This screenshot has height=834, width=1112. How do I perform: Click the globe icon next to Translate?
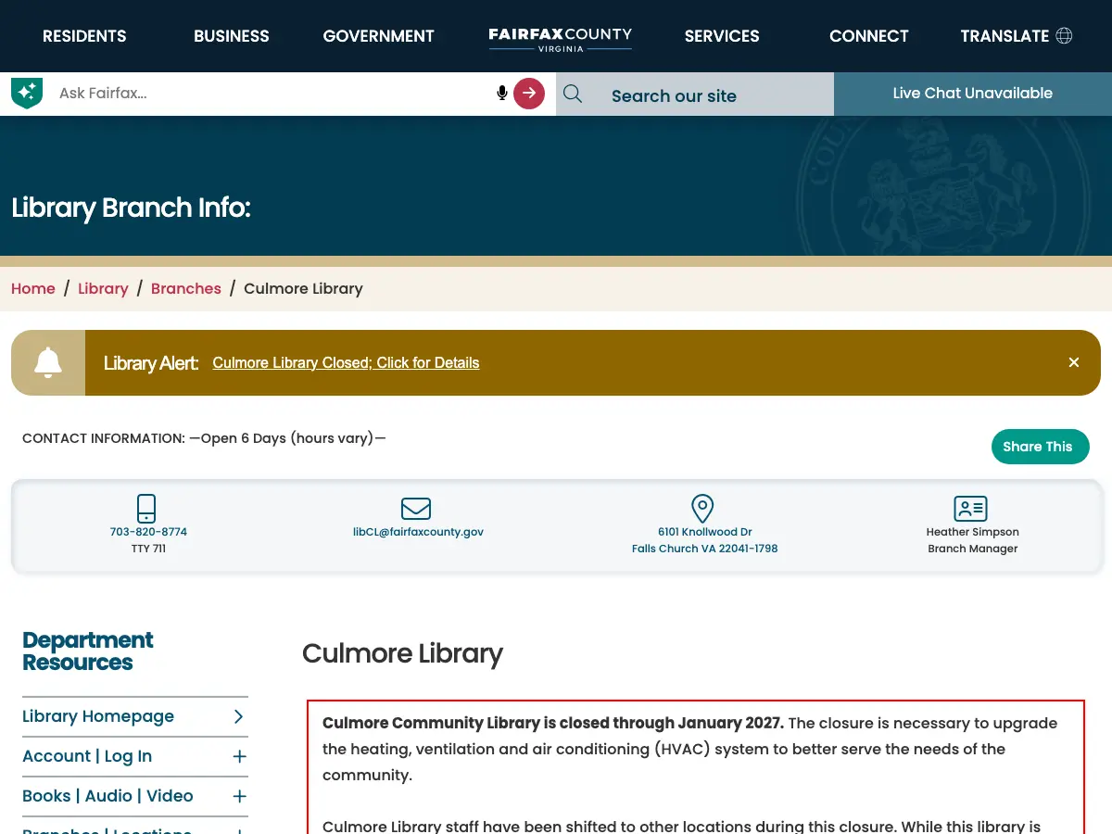[x=1064, y=36]
